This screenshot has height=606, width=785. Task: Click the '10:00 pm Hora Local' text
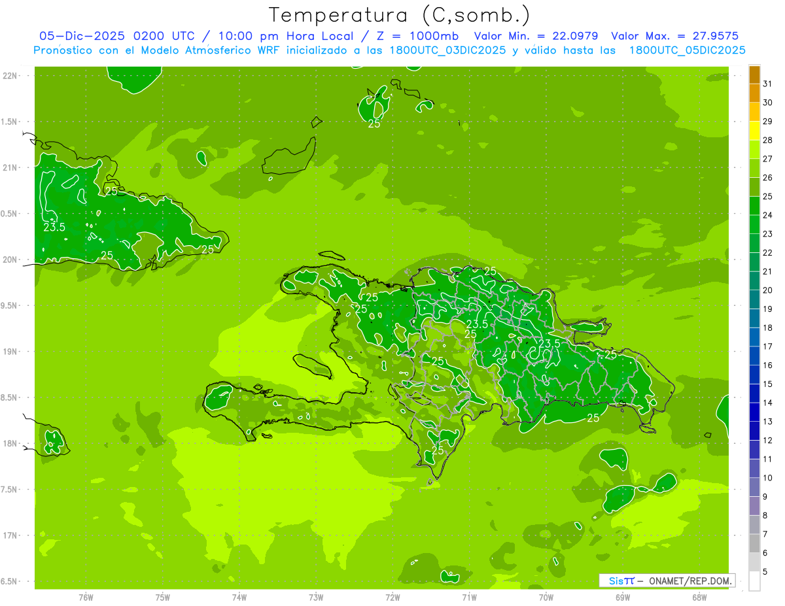pos(286,36)
